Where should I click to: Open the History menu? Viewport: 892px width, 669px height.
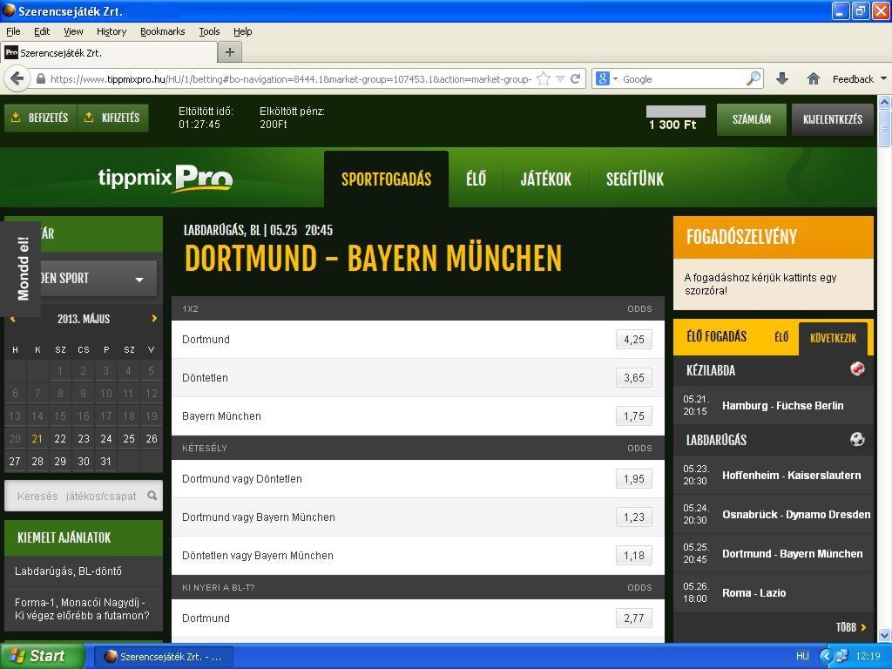tap(111, 31)
